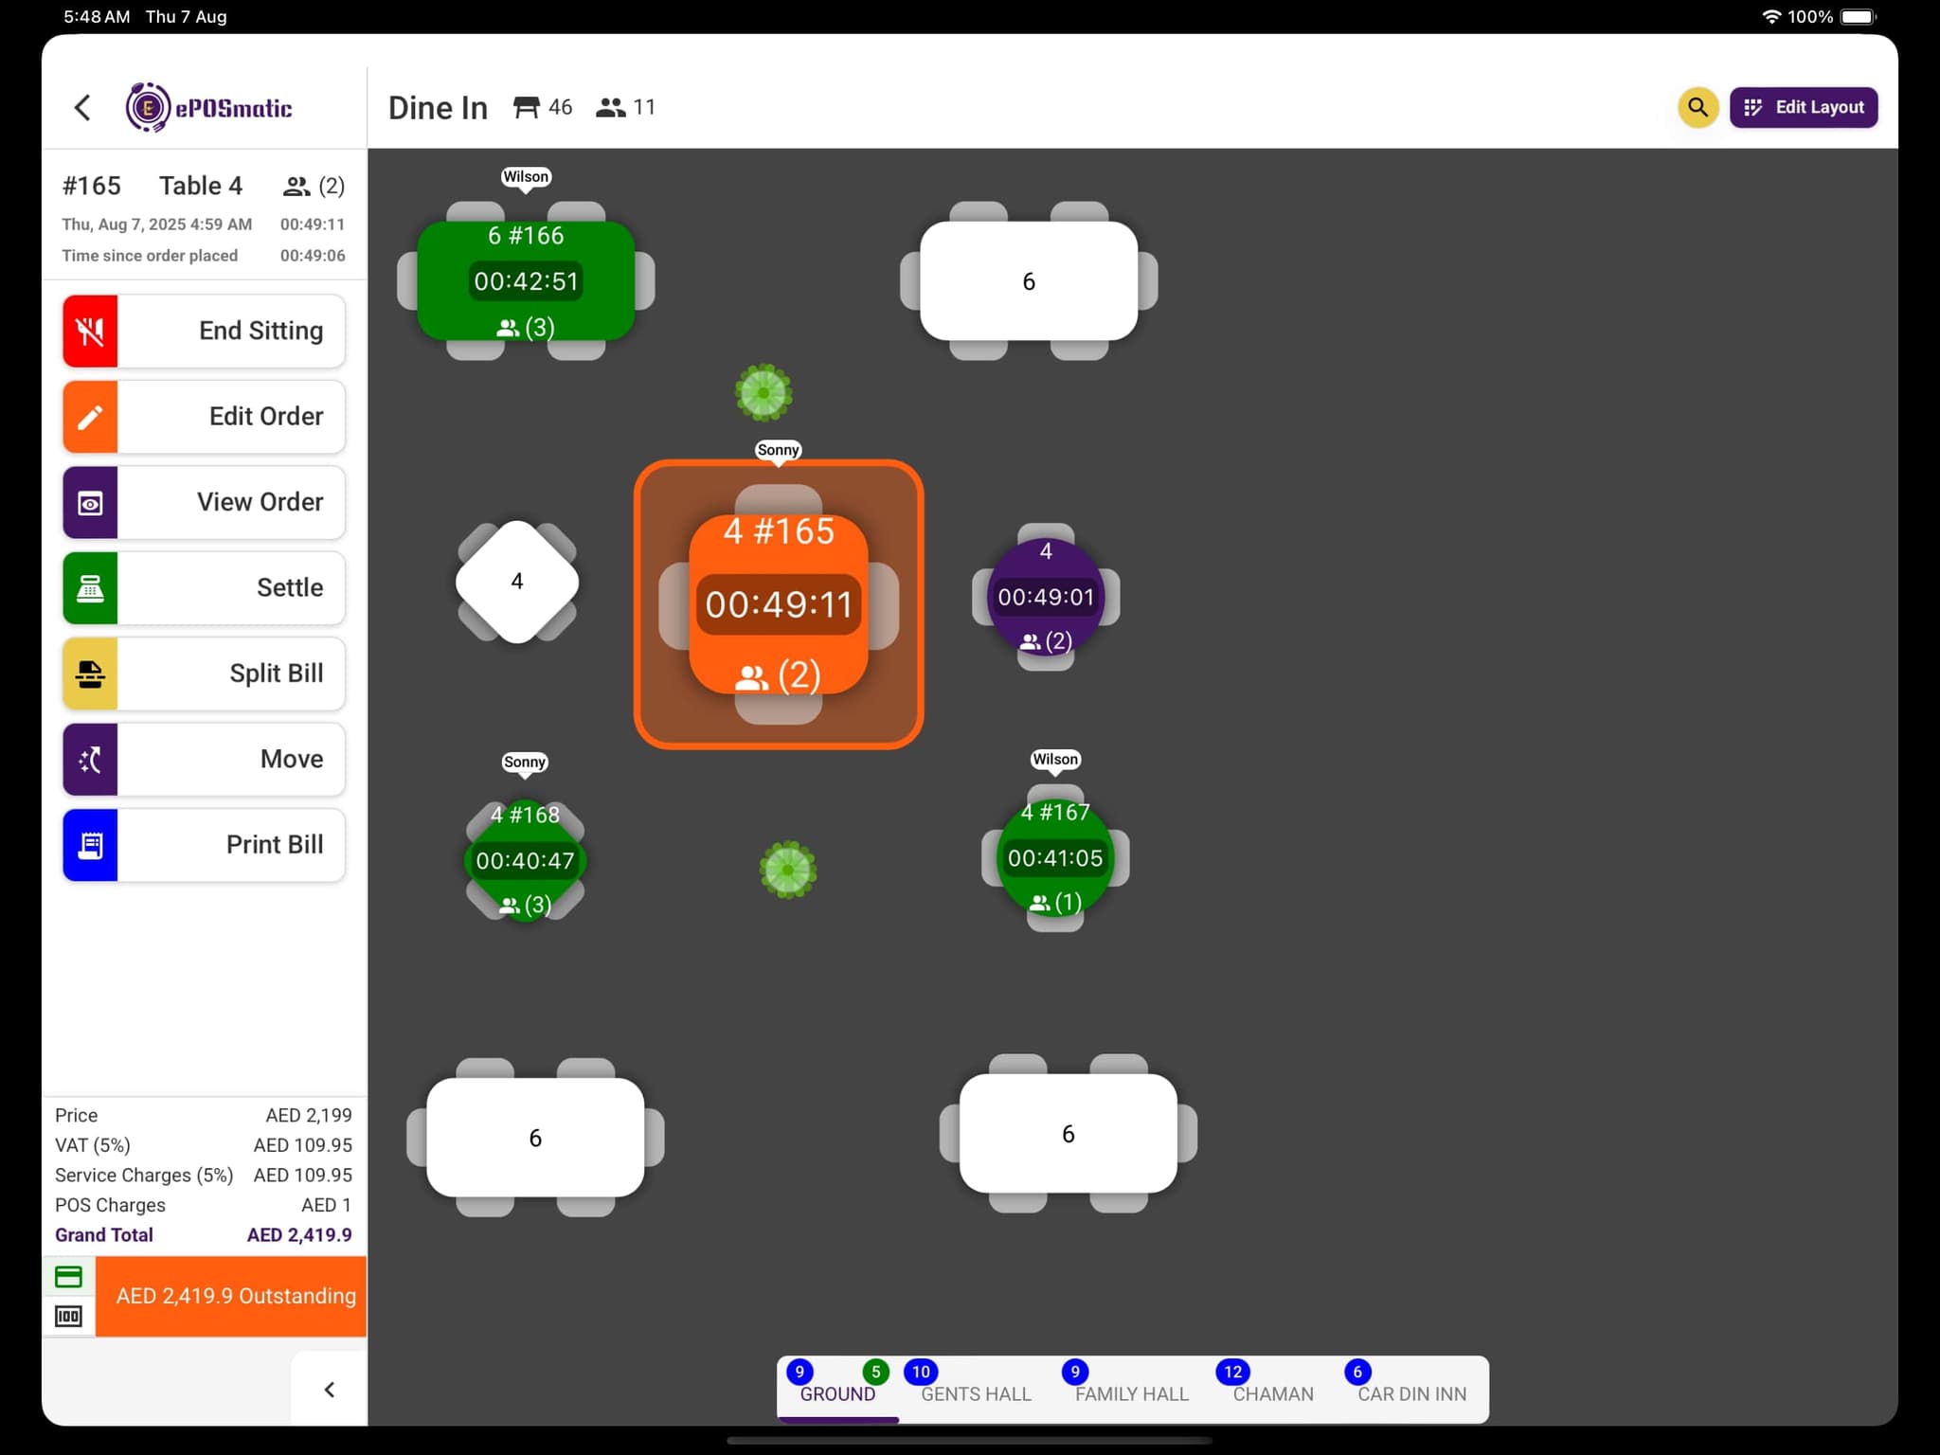
Task: Switch to the GENTS HALL tab
Action: pyautogui.click(x=976, y=1393)
